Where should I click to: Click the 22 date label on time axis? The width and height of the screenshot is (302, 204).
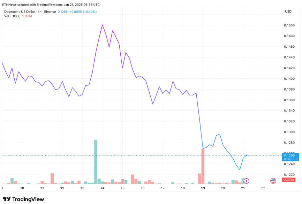(263, 188)
